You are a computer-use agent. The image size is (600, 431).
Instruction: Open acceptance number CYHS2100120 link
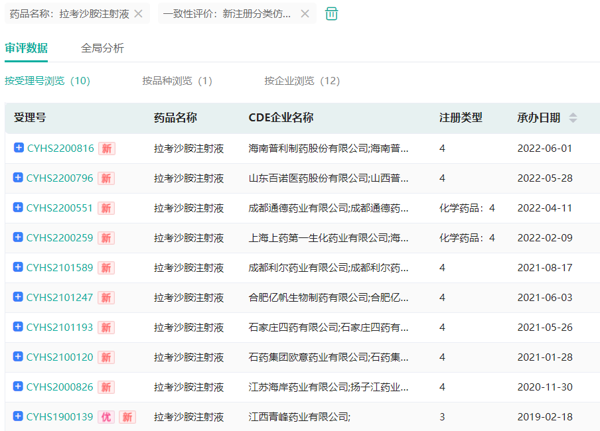click(x=60, y=357)
